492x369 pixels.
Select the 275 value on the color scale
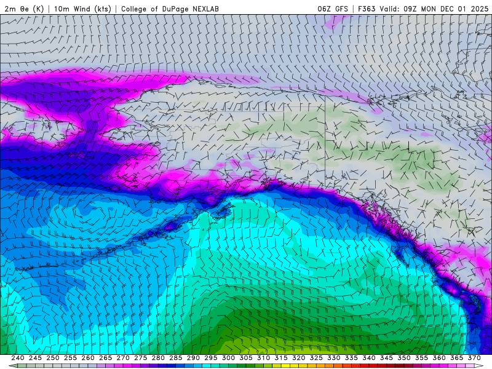(141, 358)
